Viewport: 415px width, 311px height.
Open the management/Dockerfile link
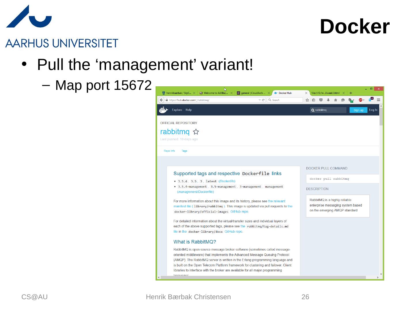click(x=196, y=192)
